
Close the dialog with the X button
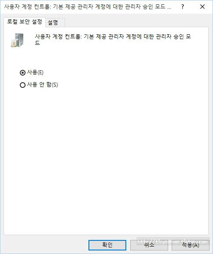click(x=202, y=7)
